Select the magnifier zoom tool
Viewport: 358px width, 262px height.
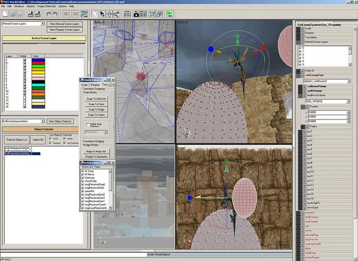tap(116, 14)
